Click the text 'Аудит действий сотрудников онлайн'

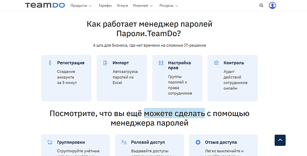click(235, 80)
